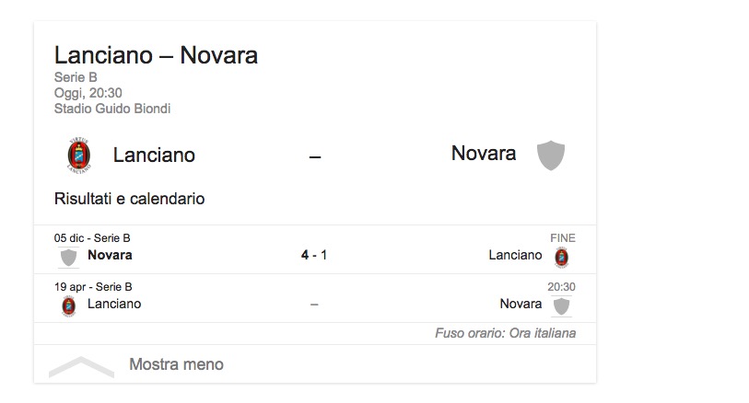Click the large grey Novara shield
This screenshot has width=749, height=403.
pyautogui.click(x=550, y=155)
